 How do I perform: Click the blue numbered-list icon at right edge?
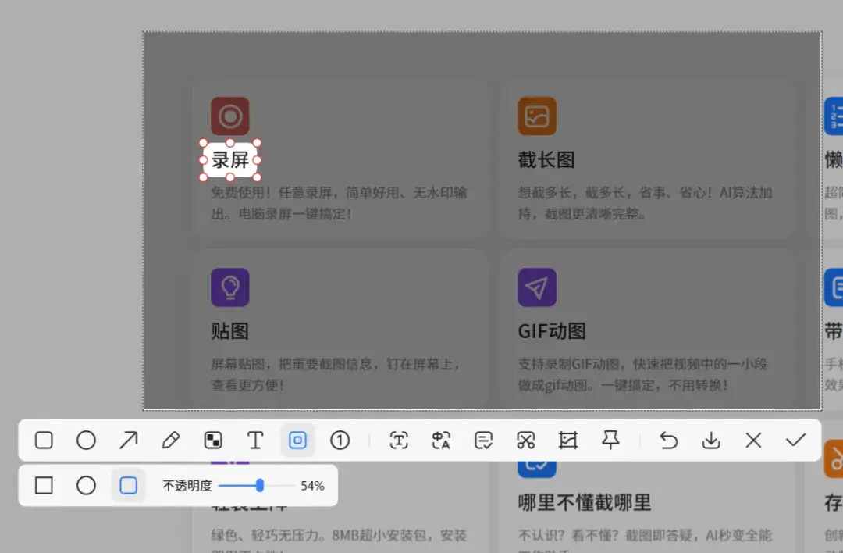click(834, 116)
